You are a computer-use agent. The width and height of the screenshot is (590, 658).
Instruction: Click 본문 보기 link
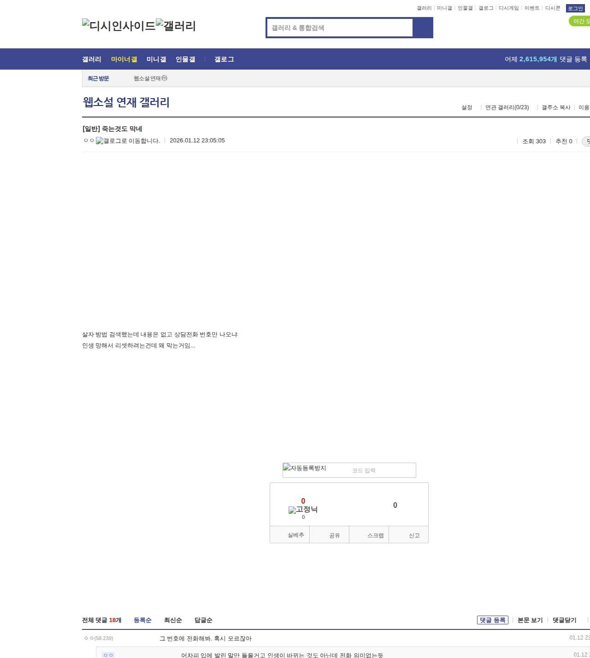pos(530,620)
